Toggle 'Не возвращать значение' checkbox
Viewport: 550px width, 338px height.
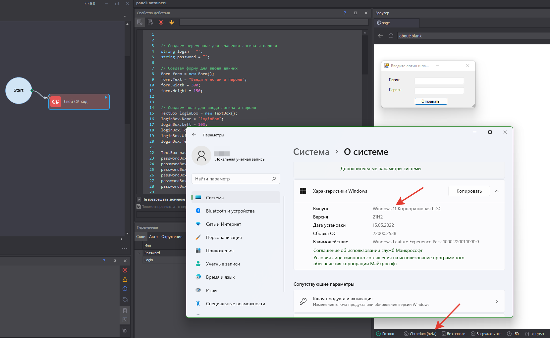139,199
